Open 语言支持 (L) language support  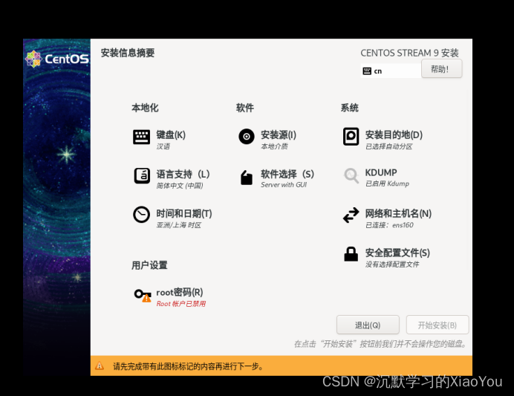tap(183, 174)
